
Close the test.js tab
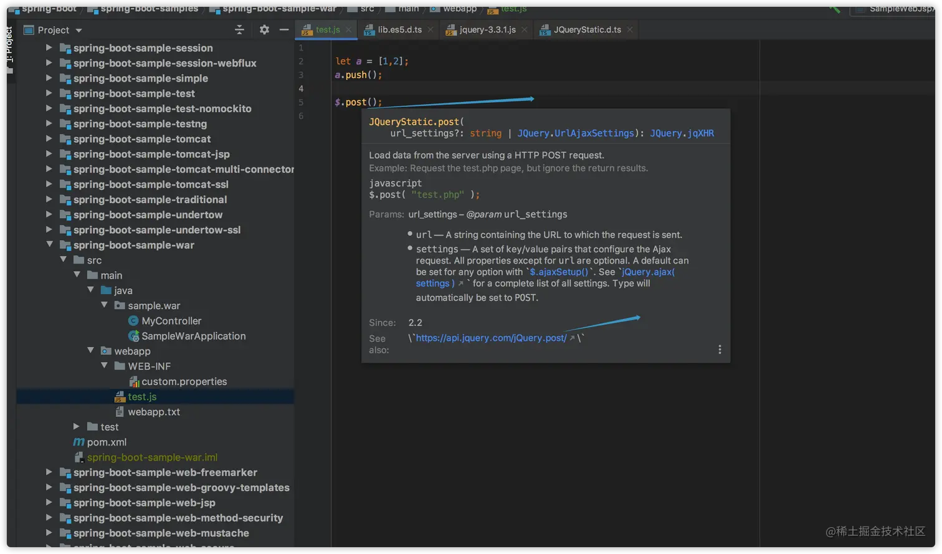[x=348, y=30]
